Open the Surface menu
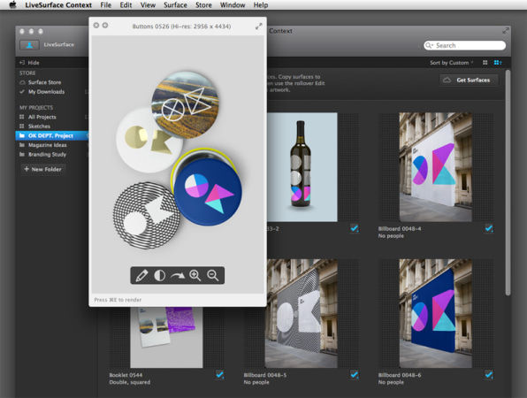The width and height of the screenshot is (527, 398). click(175, 5)
